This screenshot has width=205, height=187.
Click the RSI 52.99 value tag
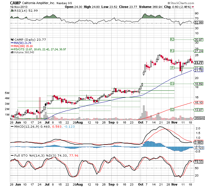[199, 22]
